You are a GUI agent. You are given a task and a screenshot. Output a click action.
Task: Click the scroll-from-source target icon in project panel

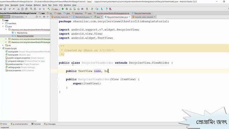tap(37, 17)
